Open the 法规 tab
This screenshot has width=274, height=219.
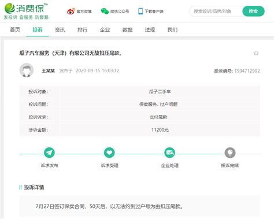[150, 29]
